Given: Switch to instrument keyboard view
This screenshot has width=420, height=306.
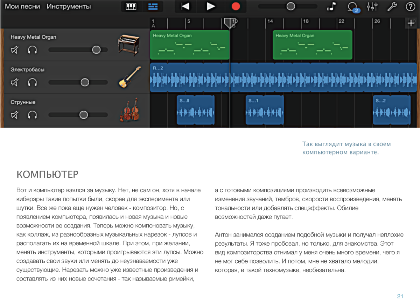Looking at the screenshot, I should pyautogui.click(x=131, y=6).
